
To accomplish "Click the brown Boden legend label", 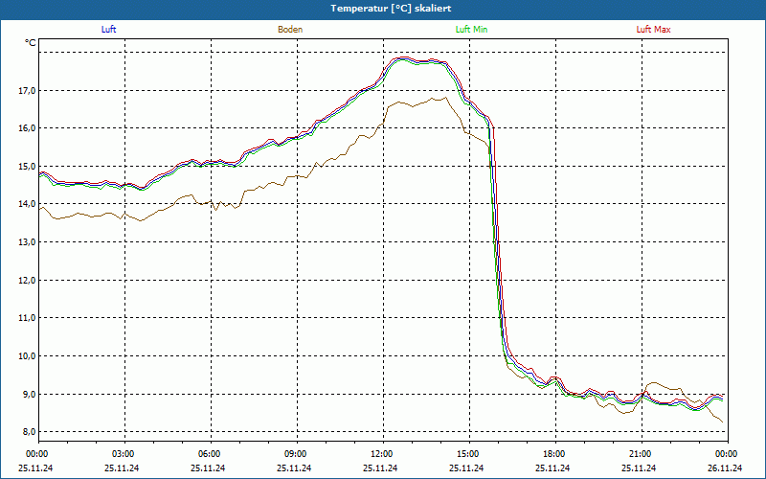I will (x=290, y=30).
